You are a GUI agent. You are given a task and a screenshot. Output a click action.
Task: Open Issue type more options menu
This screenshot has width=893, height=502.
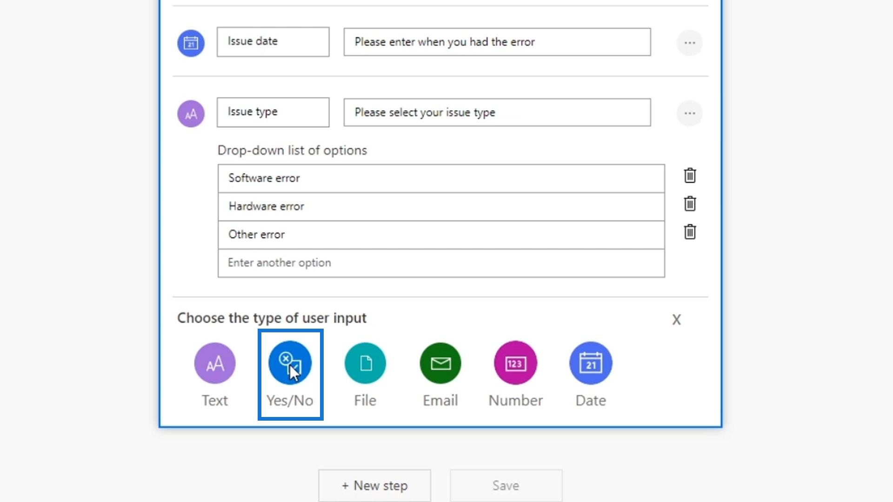click(689, 113)
